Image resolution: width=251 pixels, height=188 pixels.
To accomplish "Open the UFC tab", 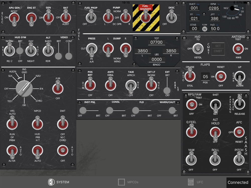I will tap(196, 182).
